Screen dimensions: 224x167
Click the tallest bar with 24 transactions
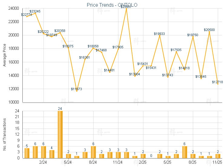(60, 134)
